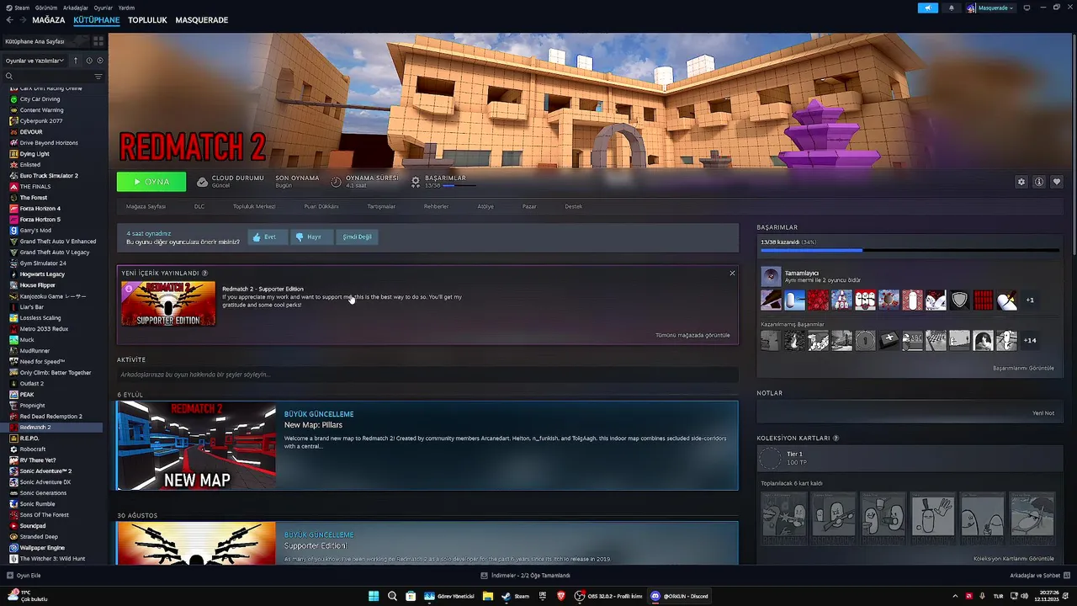Open the red grid achievement icon
The width and height of the screenshot is (1077, 606).
[x=983, y=300]
